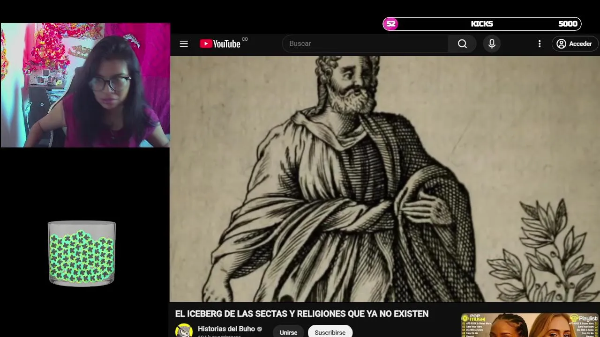This screenshot has width=600, height=337.
Task: Open the Historias del Buho owl avatar
Action: [x=184, y=330]
